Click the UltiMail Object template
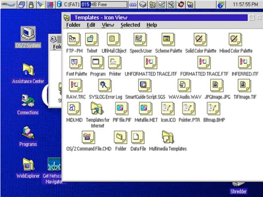The height and width of the screenshot is (197, 263). [114, 40]
